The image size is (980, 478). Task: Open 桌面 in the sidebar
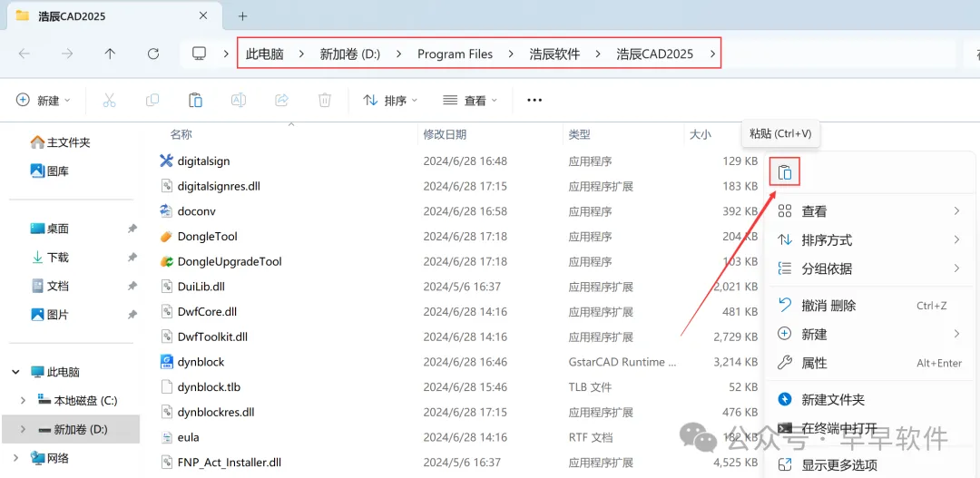(x=50, y=229)
